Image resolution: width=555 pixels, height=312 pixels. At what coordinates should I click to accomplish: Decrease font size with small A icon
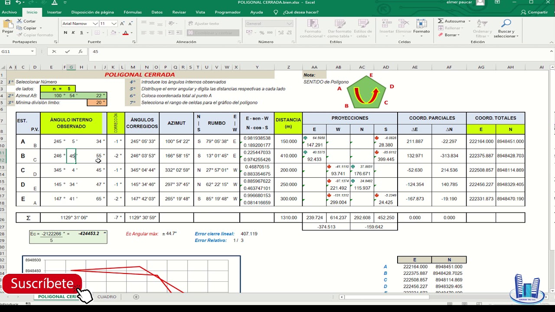click(x=131, y=23)
